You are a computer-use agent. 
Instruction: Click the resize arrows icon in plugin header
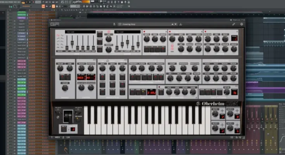coord(234,24)
